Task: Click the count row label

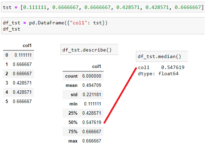Action: tap(72, 76)
